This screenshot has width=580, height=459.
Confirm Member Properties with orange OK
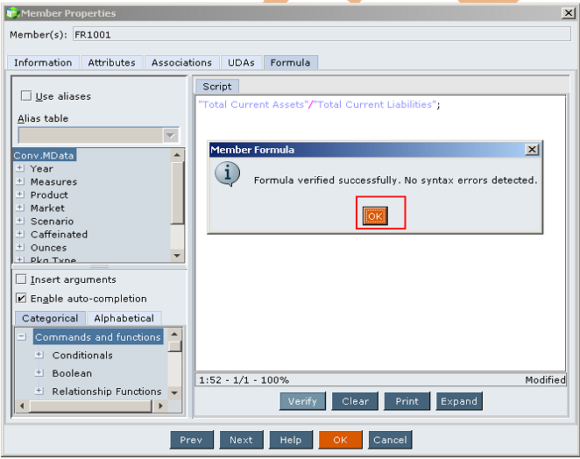pyautogui.click(x=340, y=440)
